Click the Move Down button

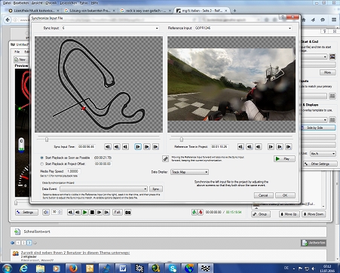314,214
